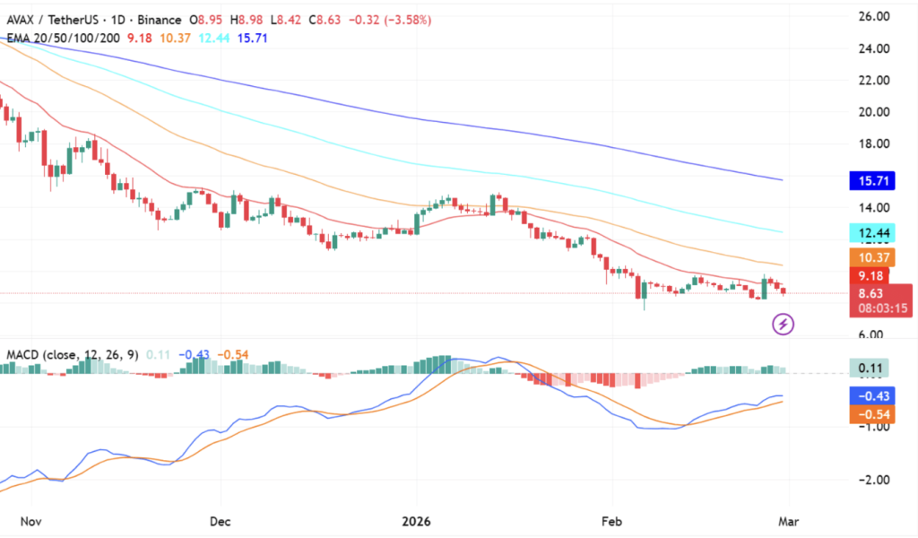Click the 26.00 price scale label
This screenshot has width=918, height=538.
click(873, 16)
